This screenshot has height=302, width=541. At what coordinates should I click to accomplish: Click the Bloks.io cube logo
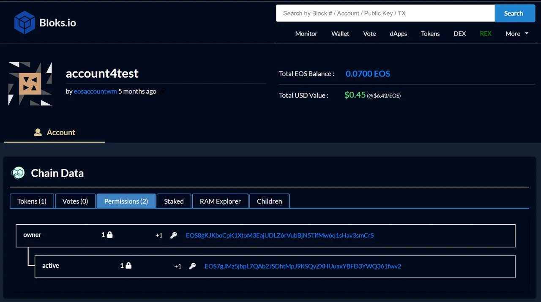click(x=25, y=22)
